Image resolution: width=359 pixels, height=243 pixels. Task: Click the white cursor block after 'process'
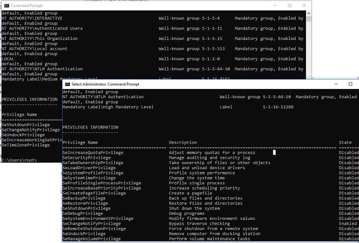274,152
